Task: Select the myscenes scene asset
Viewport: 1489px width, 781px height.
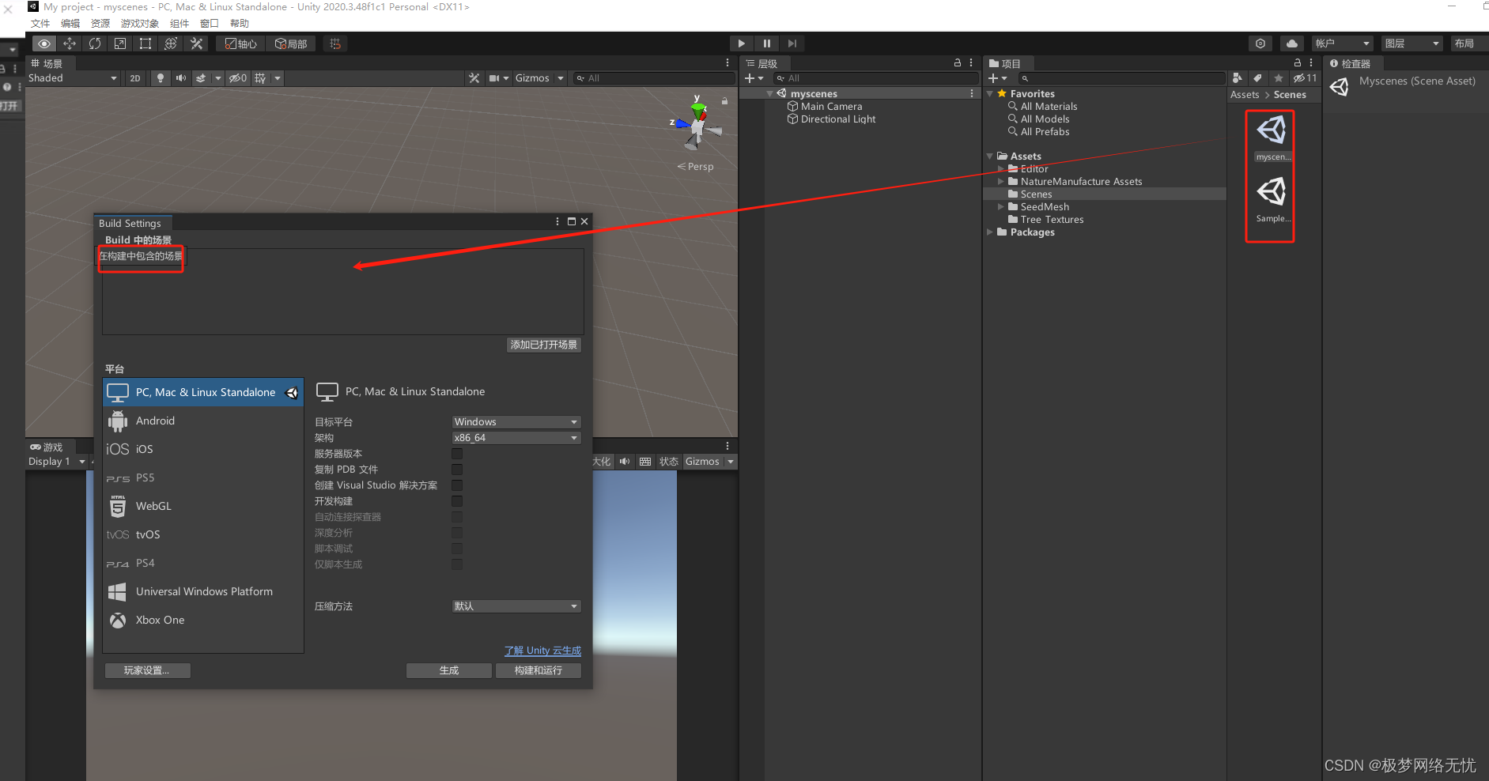Action: click(x=1272, y=138)
